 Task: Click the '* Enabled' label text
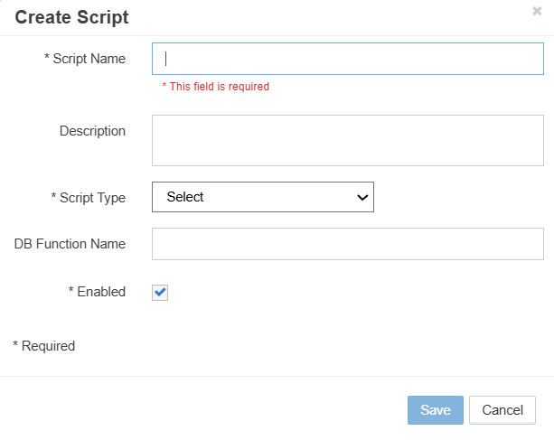97,292
